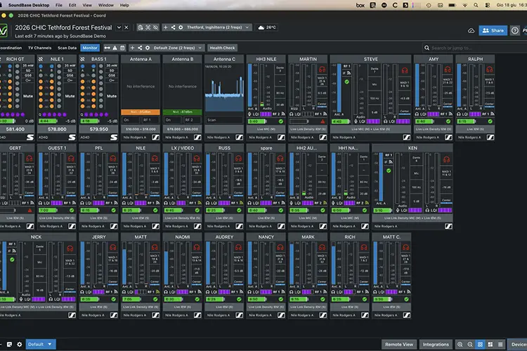The image size is (527, 351).
Task: Open macOS Control Center icon
Action: (488, 5)
